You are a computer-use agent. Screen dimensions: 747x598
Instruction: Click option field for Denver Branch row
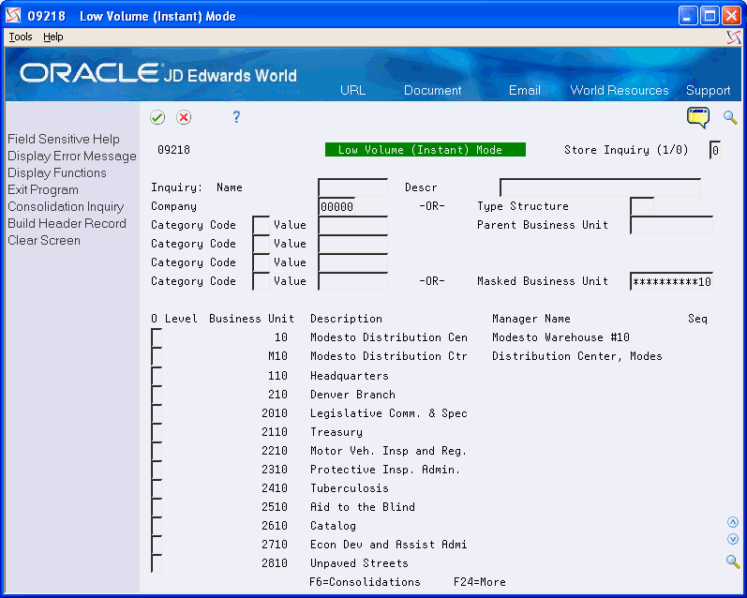coord(157,395)
